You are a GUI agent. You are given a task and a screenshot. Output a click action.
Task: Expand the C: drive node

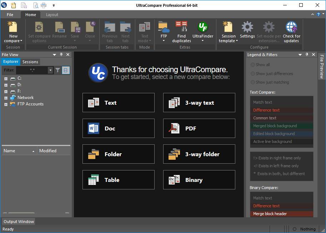(6, 79)
